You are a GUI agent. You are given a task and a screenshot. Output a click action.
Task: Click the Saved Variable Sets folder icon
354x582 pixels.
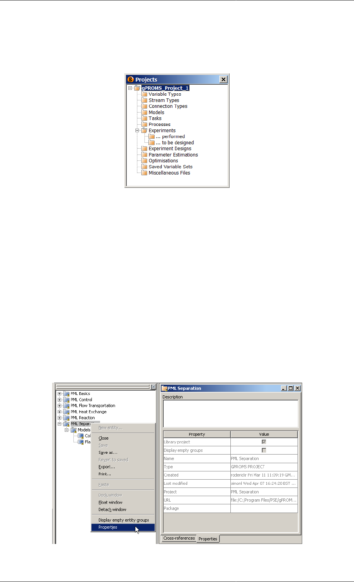(144, 167)
